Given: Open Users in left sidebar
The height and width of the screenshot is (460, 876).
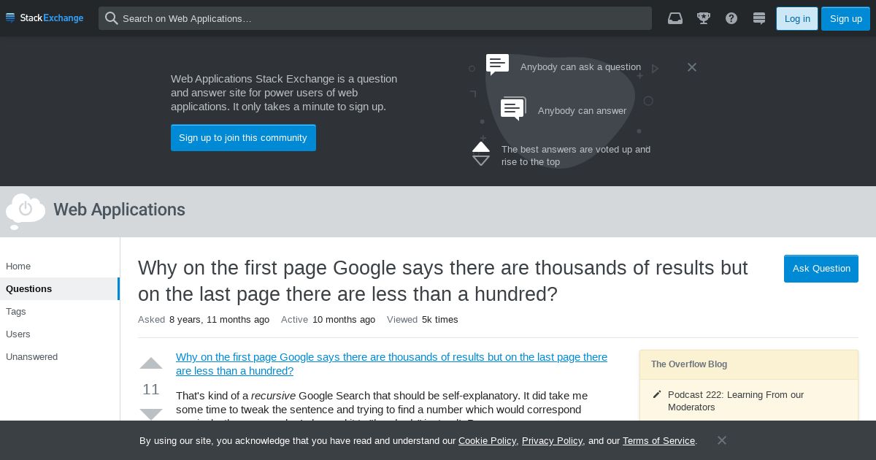Looking at the screenshot, I should coord(18,334).
